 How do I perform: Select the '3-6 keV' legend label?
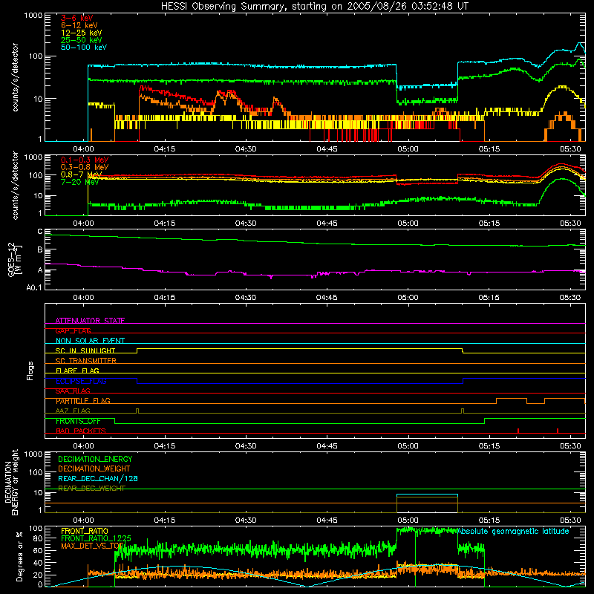click(x=77, y=18)
